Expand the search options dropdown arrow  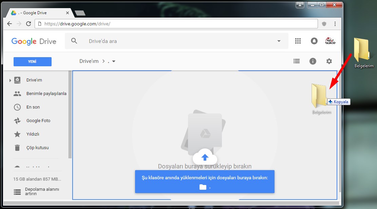[279, 41]
